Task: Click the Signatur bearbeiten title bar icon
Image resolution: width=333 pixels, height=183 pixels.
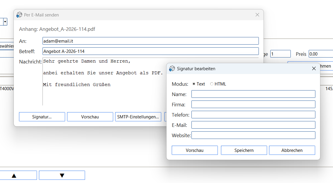Action: click(x=172, y=68)
